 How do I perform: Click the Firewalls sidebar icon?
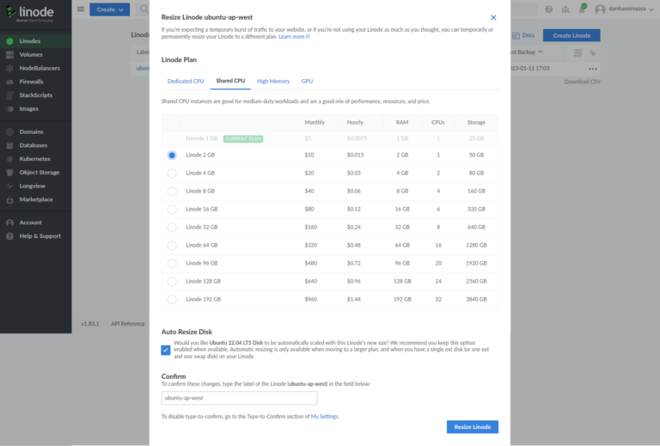[9, 82]
